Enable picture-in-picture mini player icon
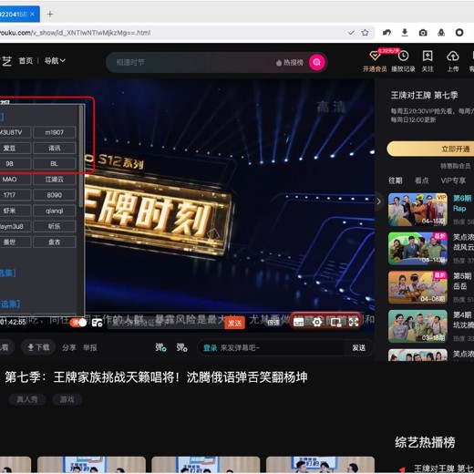The width and height of the screenshot is (474, 474). click(x=335, y=323)
